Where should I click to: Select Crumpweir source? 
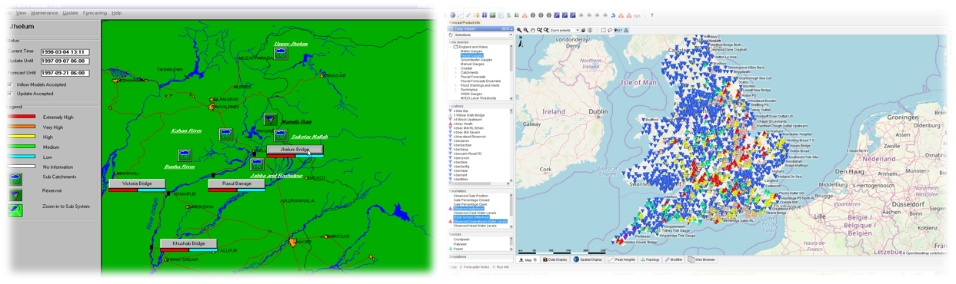pyautogui.click(x=461, y=239)
